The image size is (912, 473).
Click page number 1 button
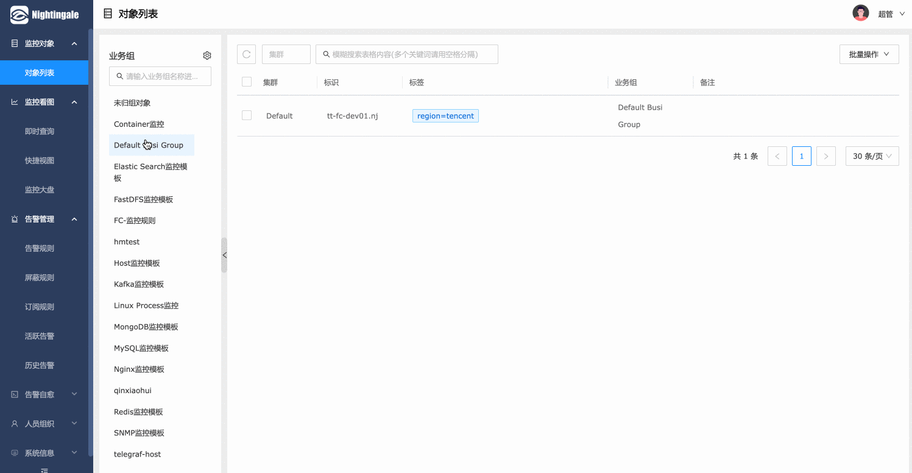coord(802,156)
